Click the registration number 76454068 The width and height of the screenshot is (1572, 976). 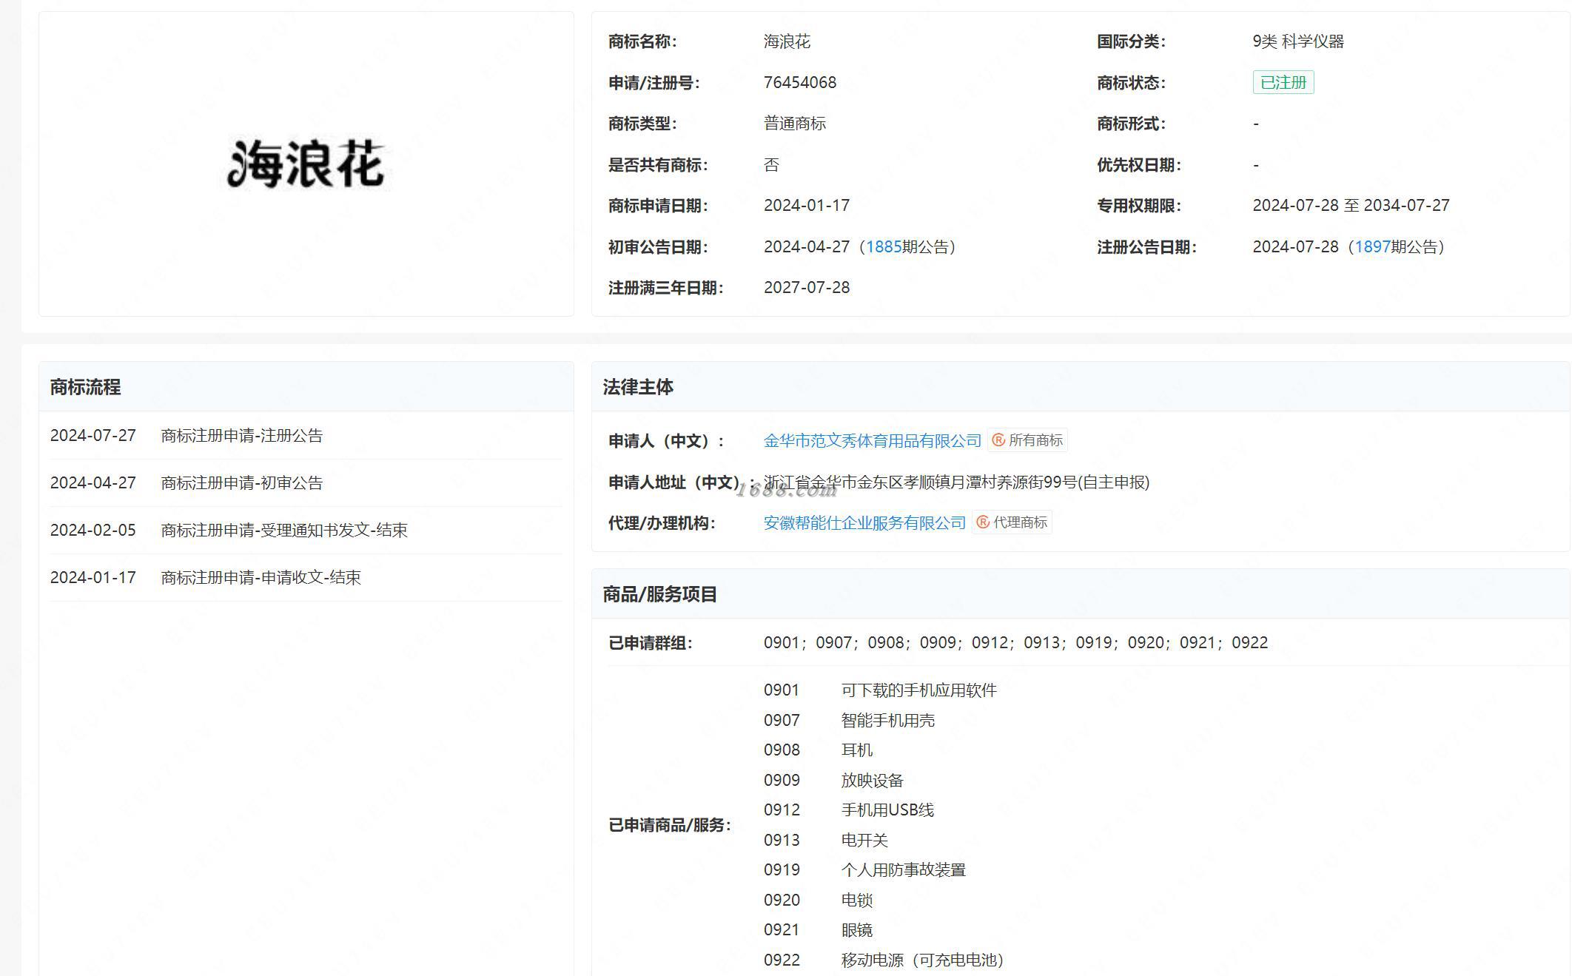pos(799,82)
